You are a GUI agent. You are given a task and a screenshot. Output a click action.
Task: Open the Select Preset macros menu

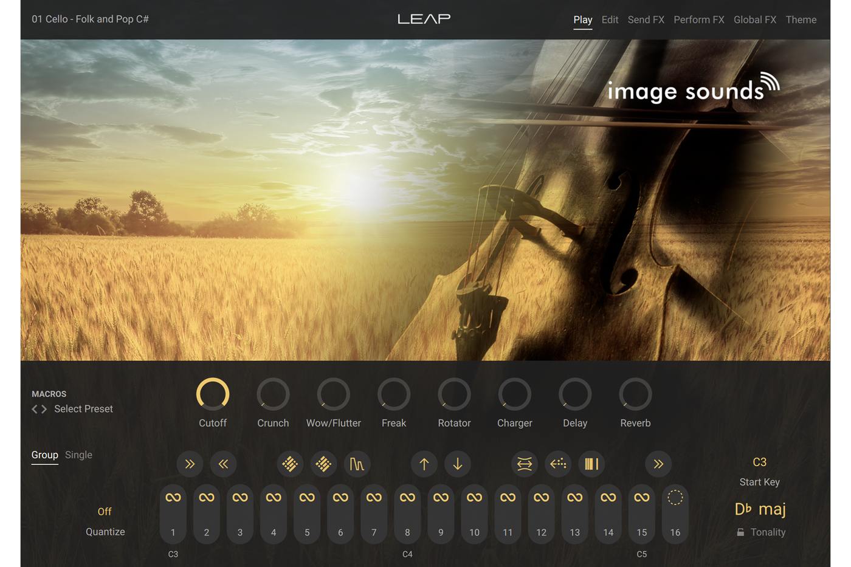(x=83, y=409)
